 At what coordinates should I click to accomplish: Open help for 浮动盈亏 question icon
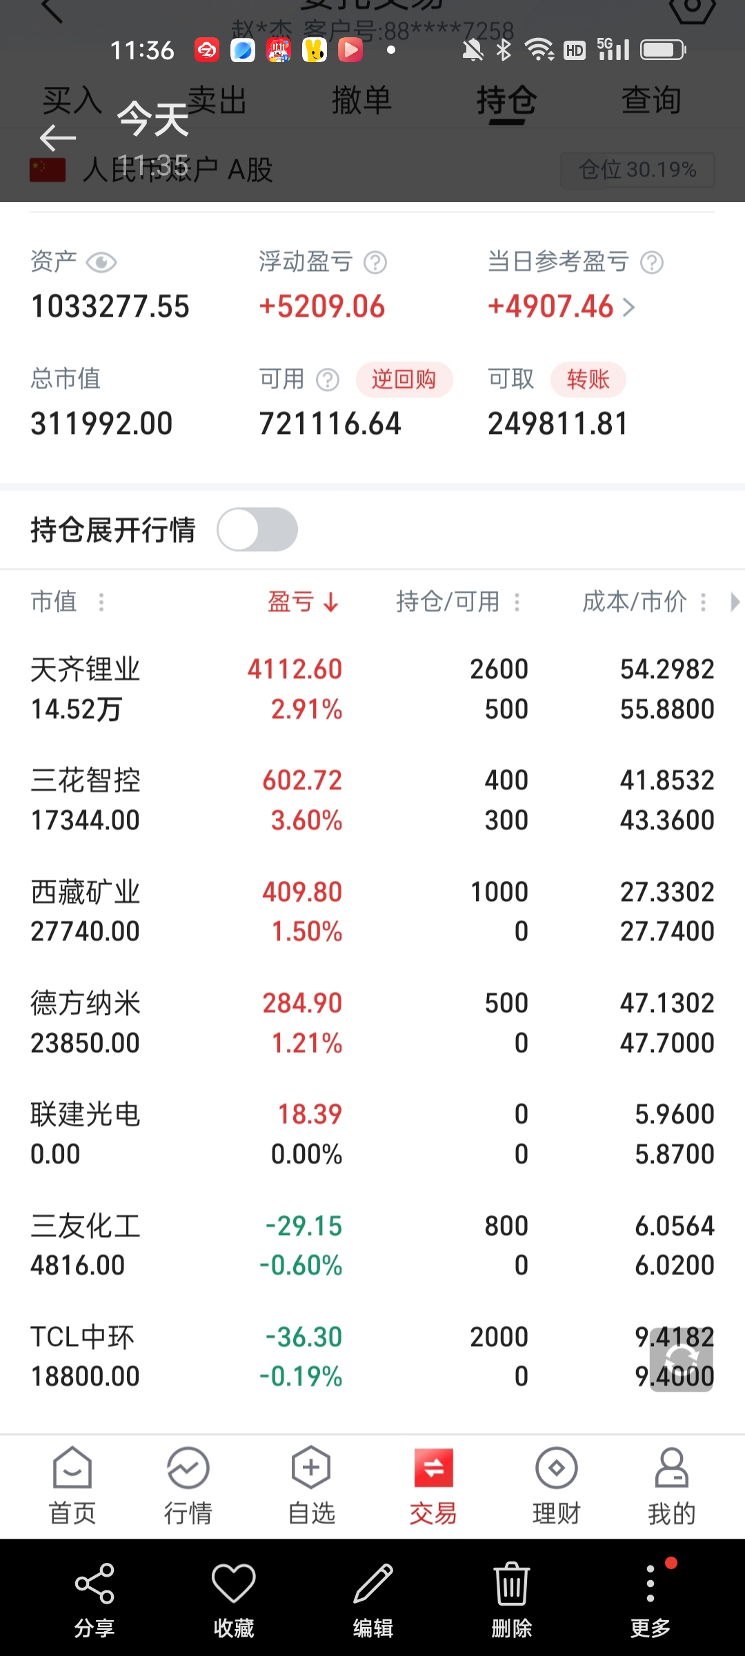pyautogui.click(x=375, y=263)
